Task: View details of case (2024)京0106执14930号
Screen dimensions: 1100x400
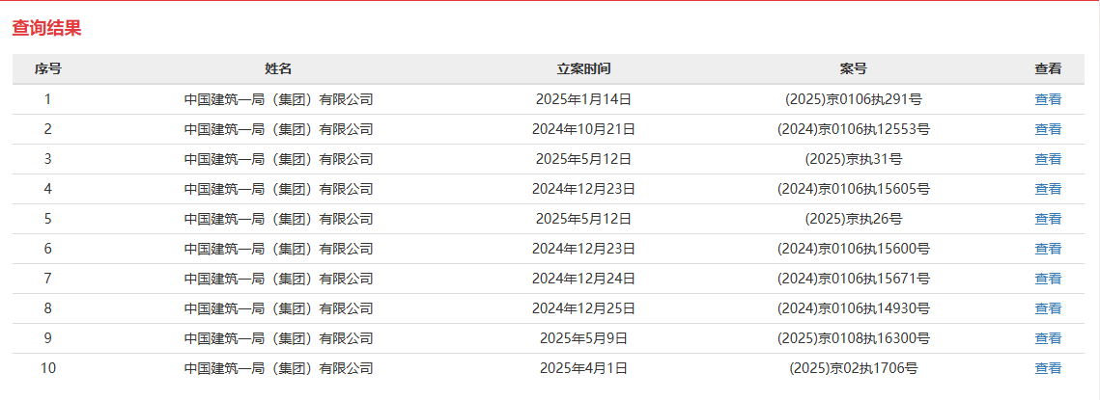Action: (1048, 308)
